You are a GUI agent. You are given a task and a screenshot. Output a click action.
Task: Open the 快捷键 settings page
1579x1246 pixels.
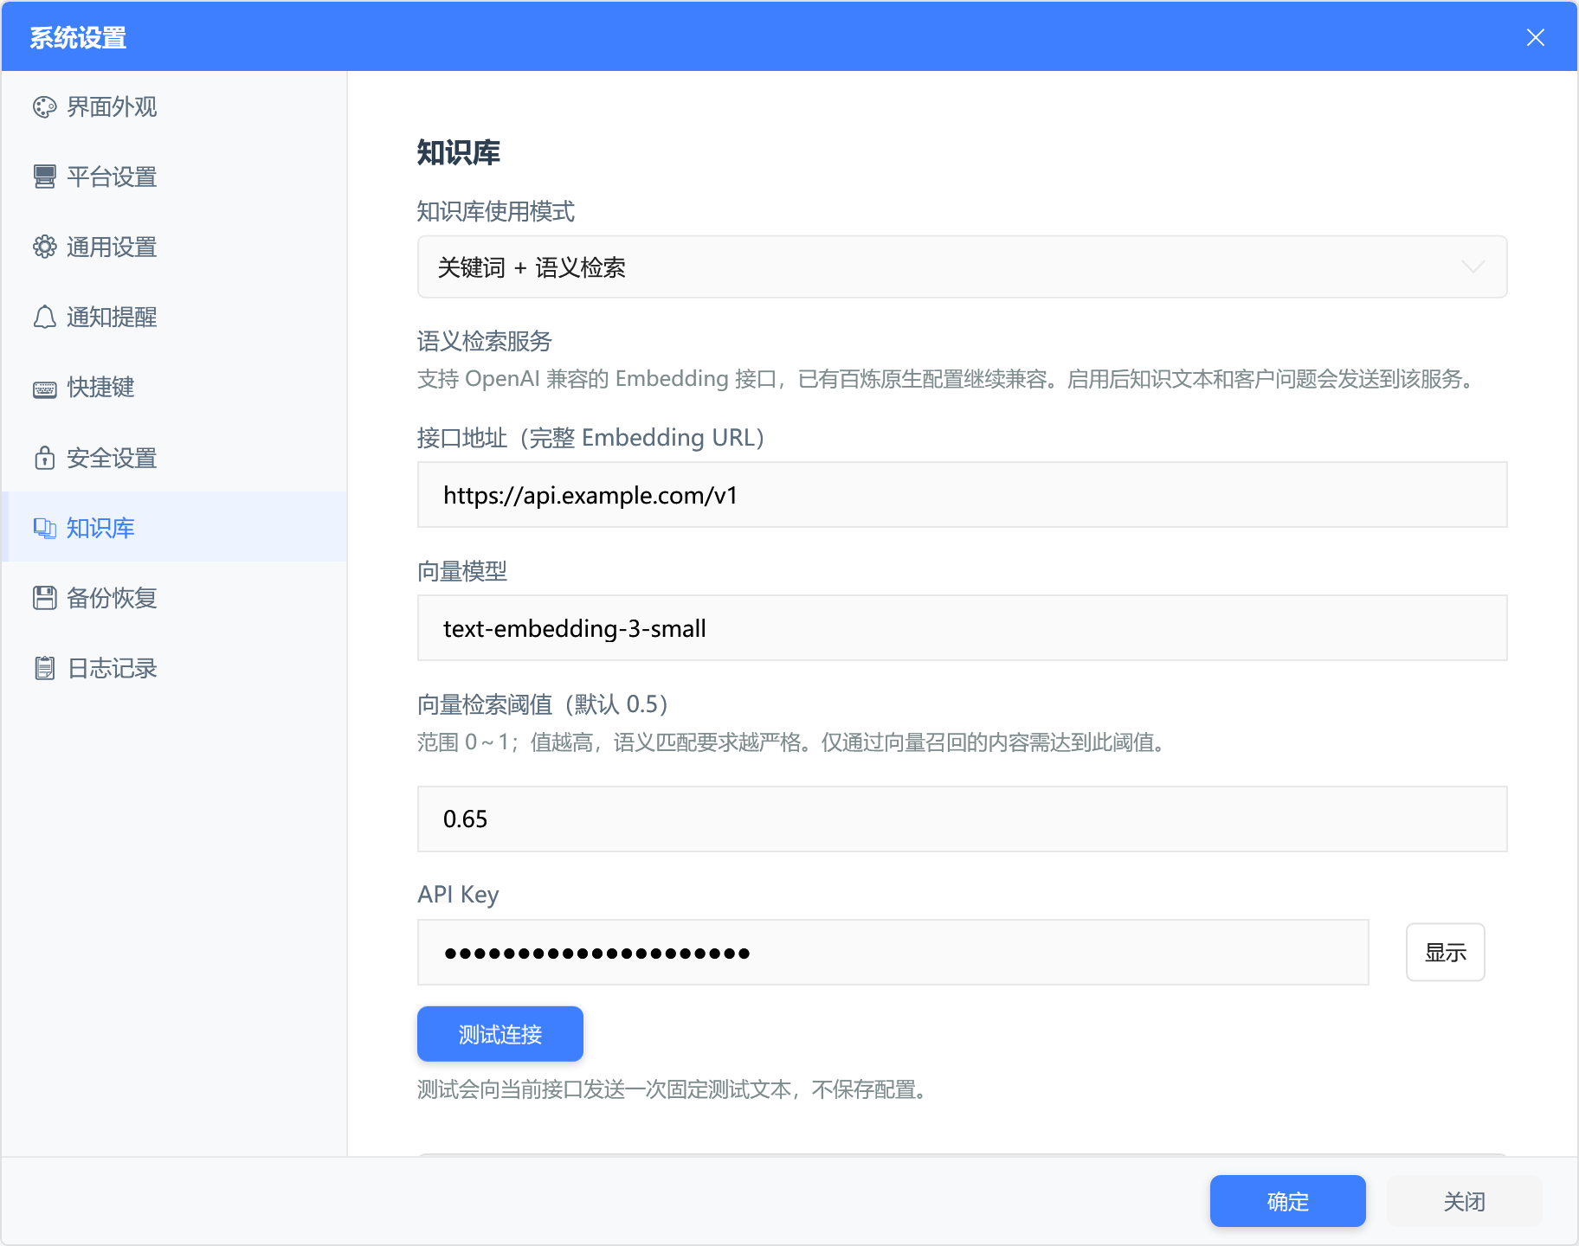click(x=174, y=388)
